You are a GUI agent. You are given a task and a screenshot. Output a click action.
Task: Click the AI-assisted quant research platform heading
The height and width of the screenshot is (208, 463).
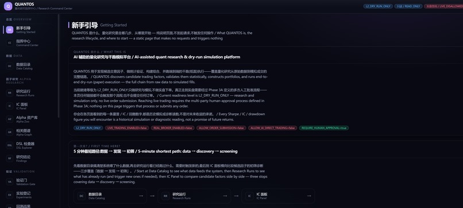pyautogui.click(x=157, y=57)
